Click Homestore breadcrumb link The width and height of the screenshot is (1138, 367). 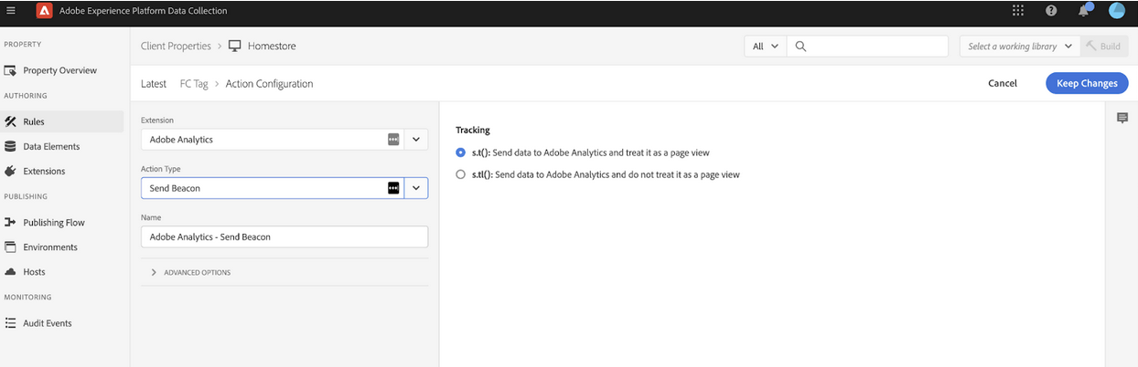click(x=272, y=46)
